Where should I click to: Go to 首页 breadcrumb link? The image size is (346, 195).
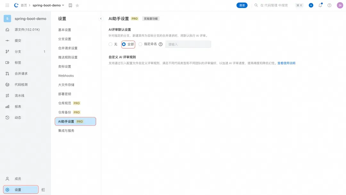[24, 5]
